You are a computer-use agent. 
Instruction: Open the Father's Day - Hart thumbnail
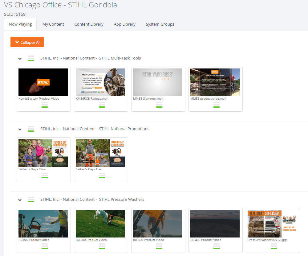click(x=100, y=153)
